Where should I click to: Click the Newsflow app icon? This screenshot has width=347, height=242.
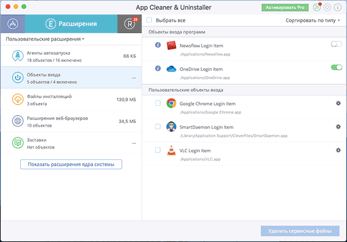(171, 45)
